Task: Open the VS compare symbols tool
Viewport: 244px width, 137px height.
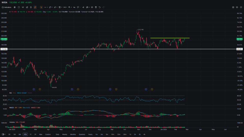Action: [x=23, y=7]
